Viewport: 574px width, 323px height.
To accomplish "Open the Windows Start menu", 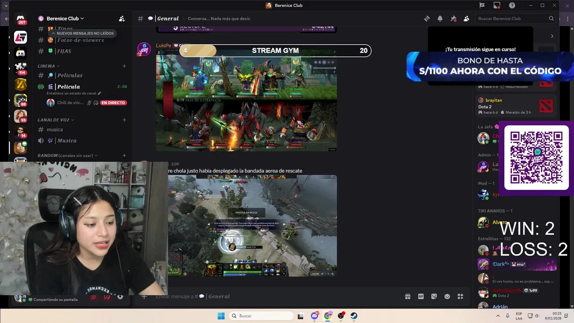I will click(x=221, y=316).
